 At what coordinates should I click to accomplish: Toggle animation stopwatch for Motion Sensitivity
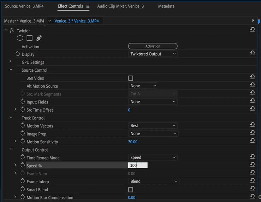tap(23, 141)
